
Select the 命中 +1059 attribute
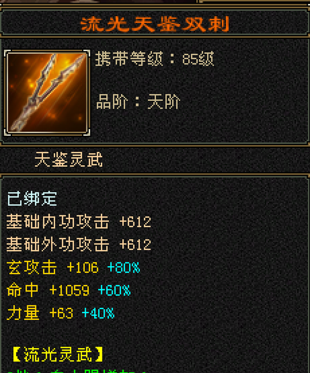(48, 290)
